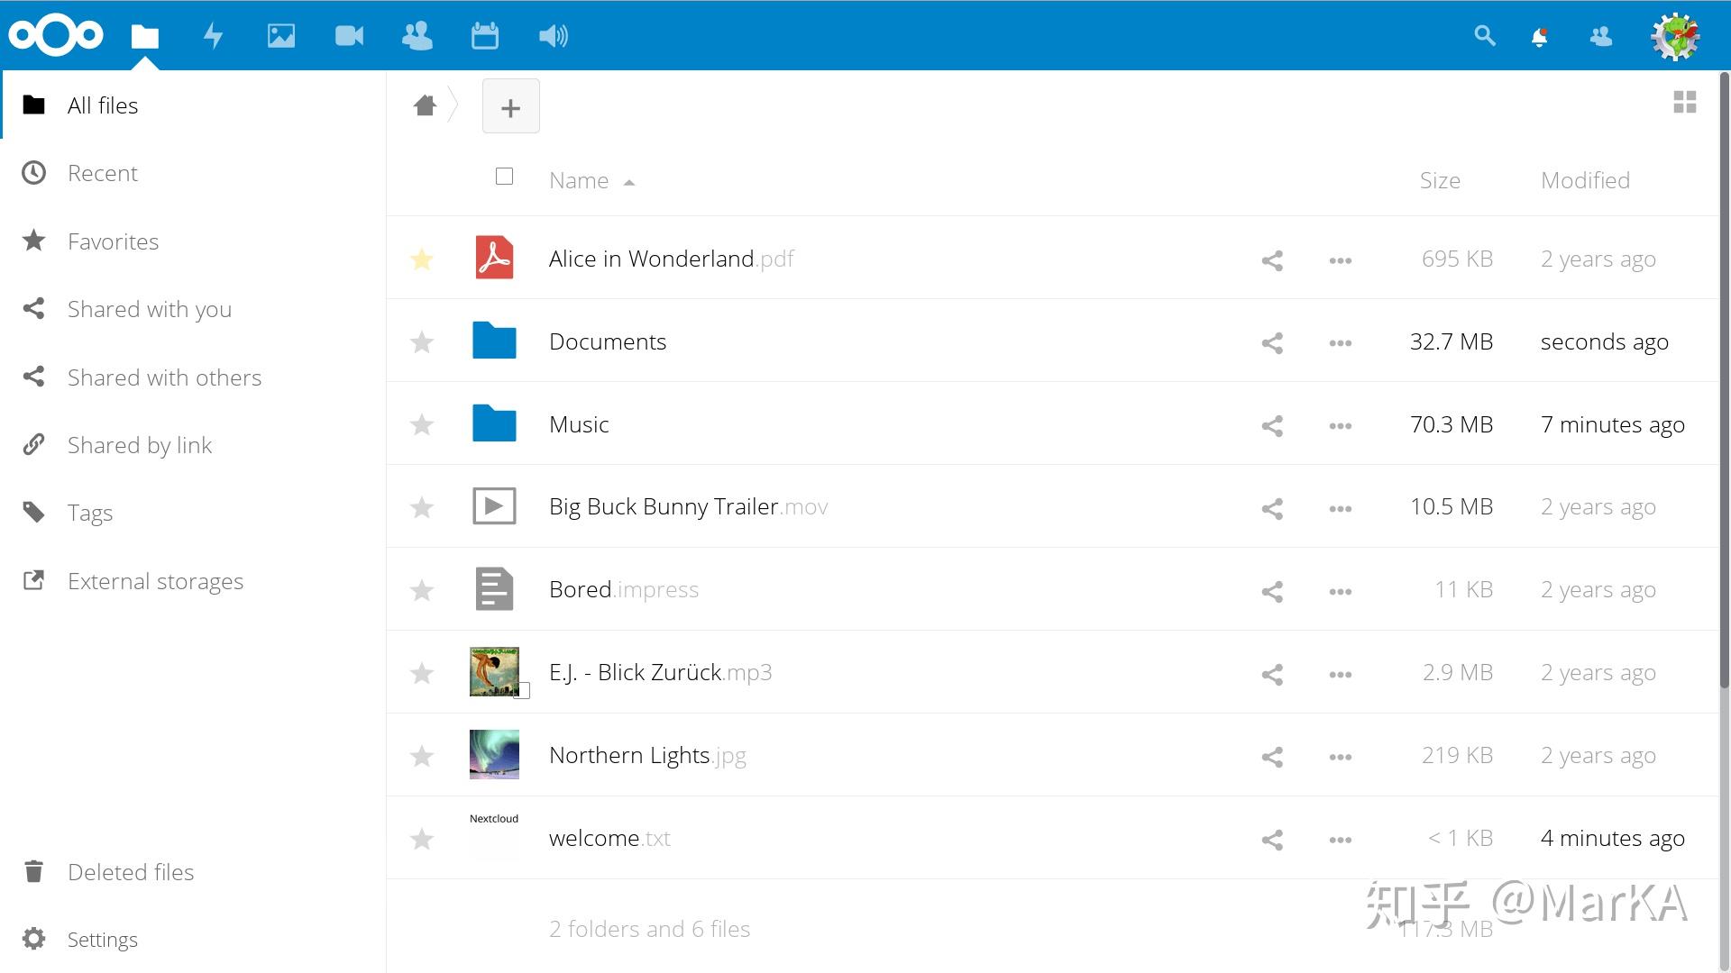The height and width of the screenshot is (973, 1731).
Task: Share Big Buck Bunny Trailer.mov
Action: click(1272, 509)
